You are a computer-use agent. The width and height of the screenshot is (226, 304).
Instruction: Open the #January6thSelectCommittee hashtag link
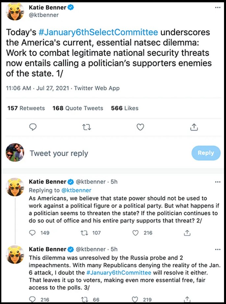click(98, 33)
